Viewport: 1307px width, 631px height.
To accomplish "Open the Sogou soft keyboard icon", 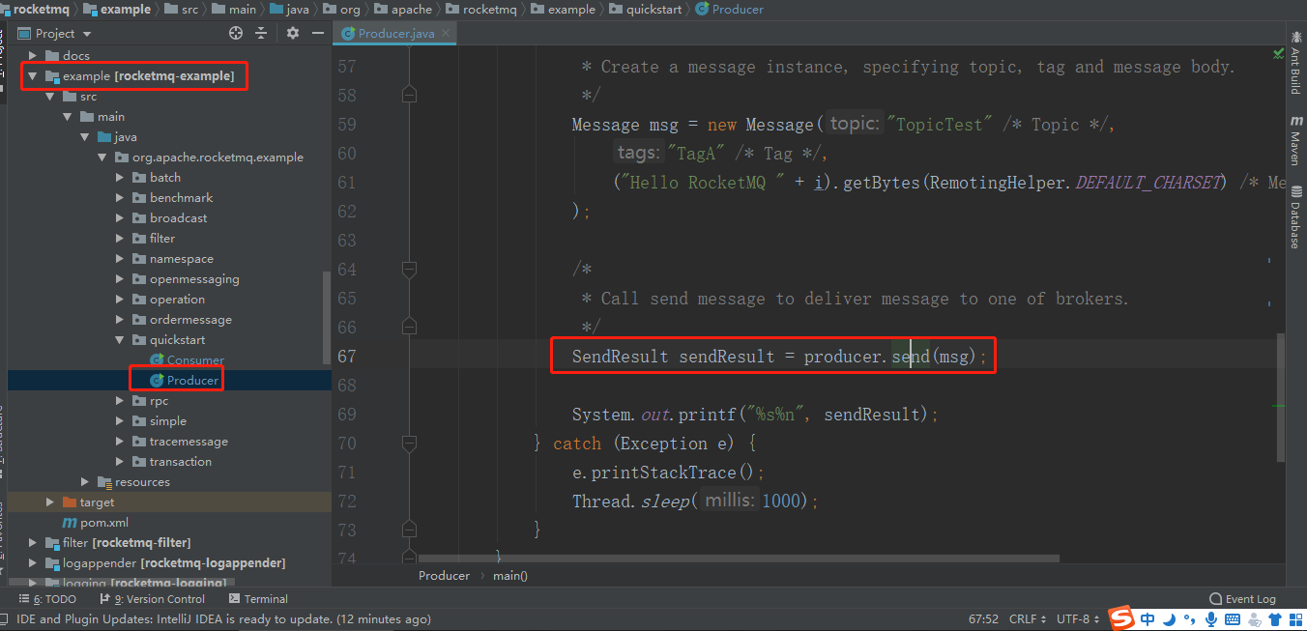I will [1234, 619].
